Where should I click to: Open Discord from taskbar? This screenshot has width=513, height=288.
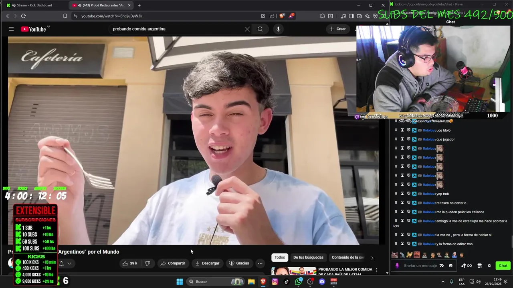click(322, 282)
